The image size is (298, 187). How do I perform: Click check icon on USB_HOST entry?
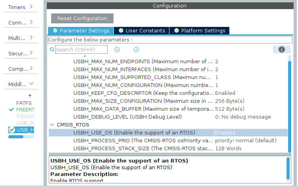(x=12, y=130)
